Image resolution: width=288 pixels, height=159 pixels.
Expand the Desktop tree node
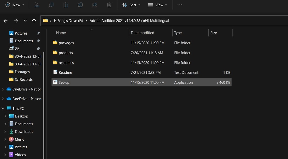pos(5,116)
